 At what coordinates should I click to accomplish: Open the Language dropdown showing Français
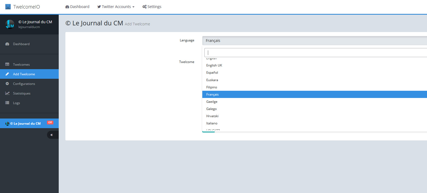click(x=315, y=41)
